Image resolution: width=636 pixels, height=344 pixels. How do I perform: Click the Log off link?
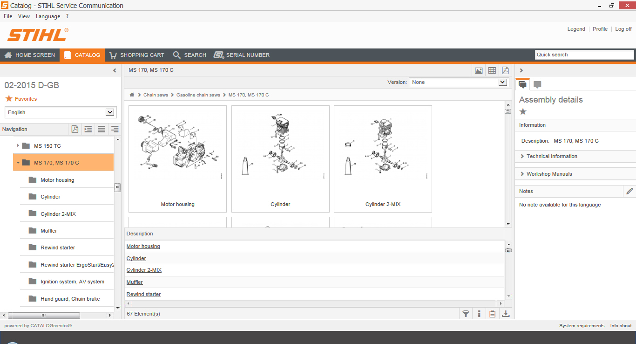pyautogui.click(x=623, y=29)
